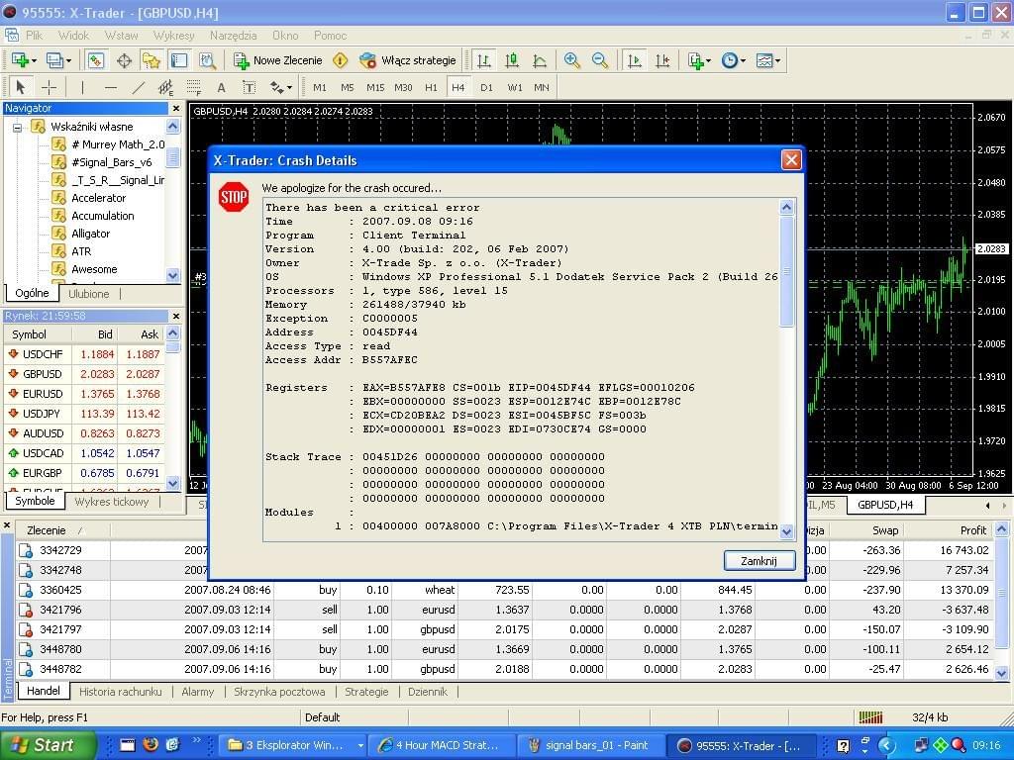Select the H1 timeframe button

[x=431, y=87]
